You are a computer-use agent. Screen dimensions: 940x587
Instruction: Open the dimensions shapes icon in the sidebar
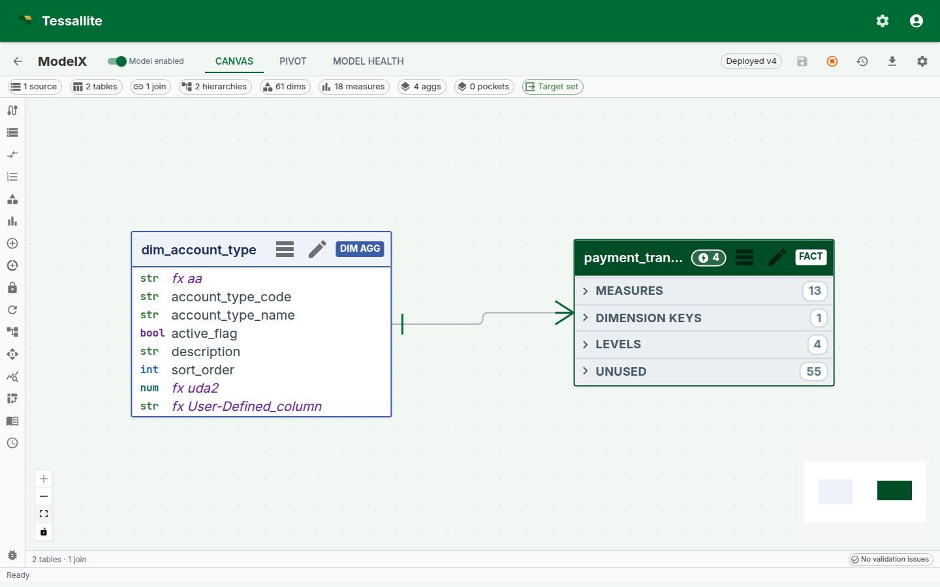pos(12,199)
